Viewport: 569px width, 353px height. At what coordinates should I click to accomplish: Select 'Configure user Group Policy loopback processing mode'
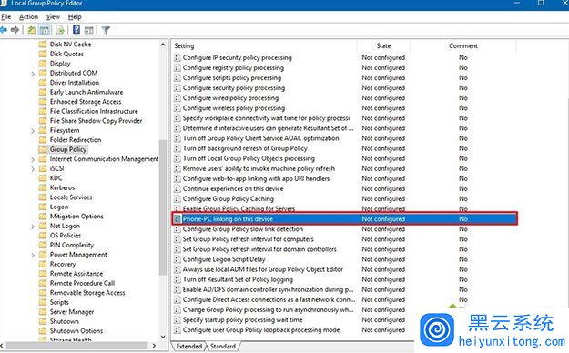[261, 330]
